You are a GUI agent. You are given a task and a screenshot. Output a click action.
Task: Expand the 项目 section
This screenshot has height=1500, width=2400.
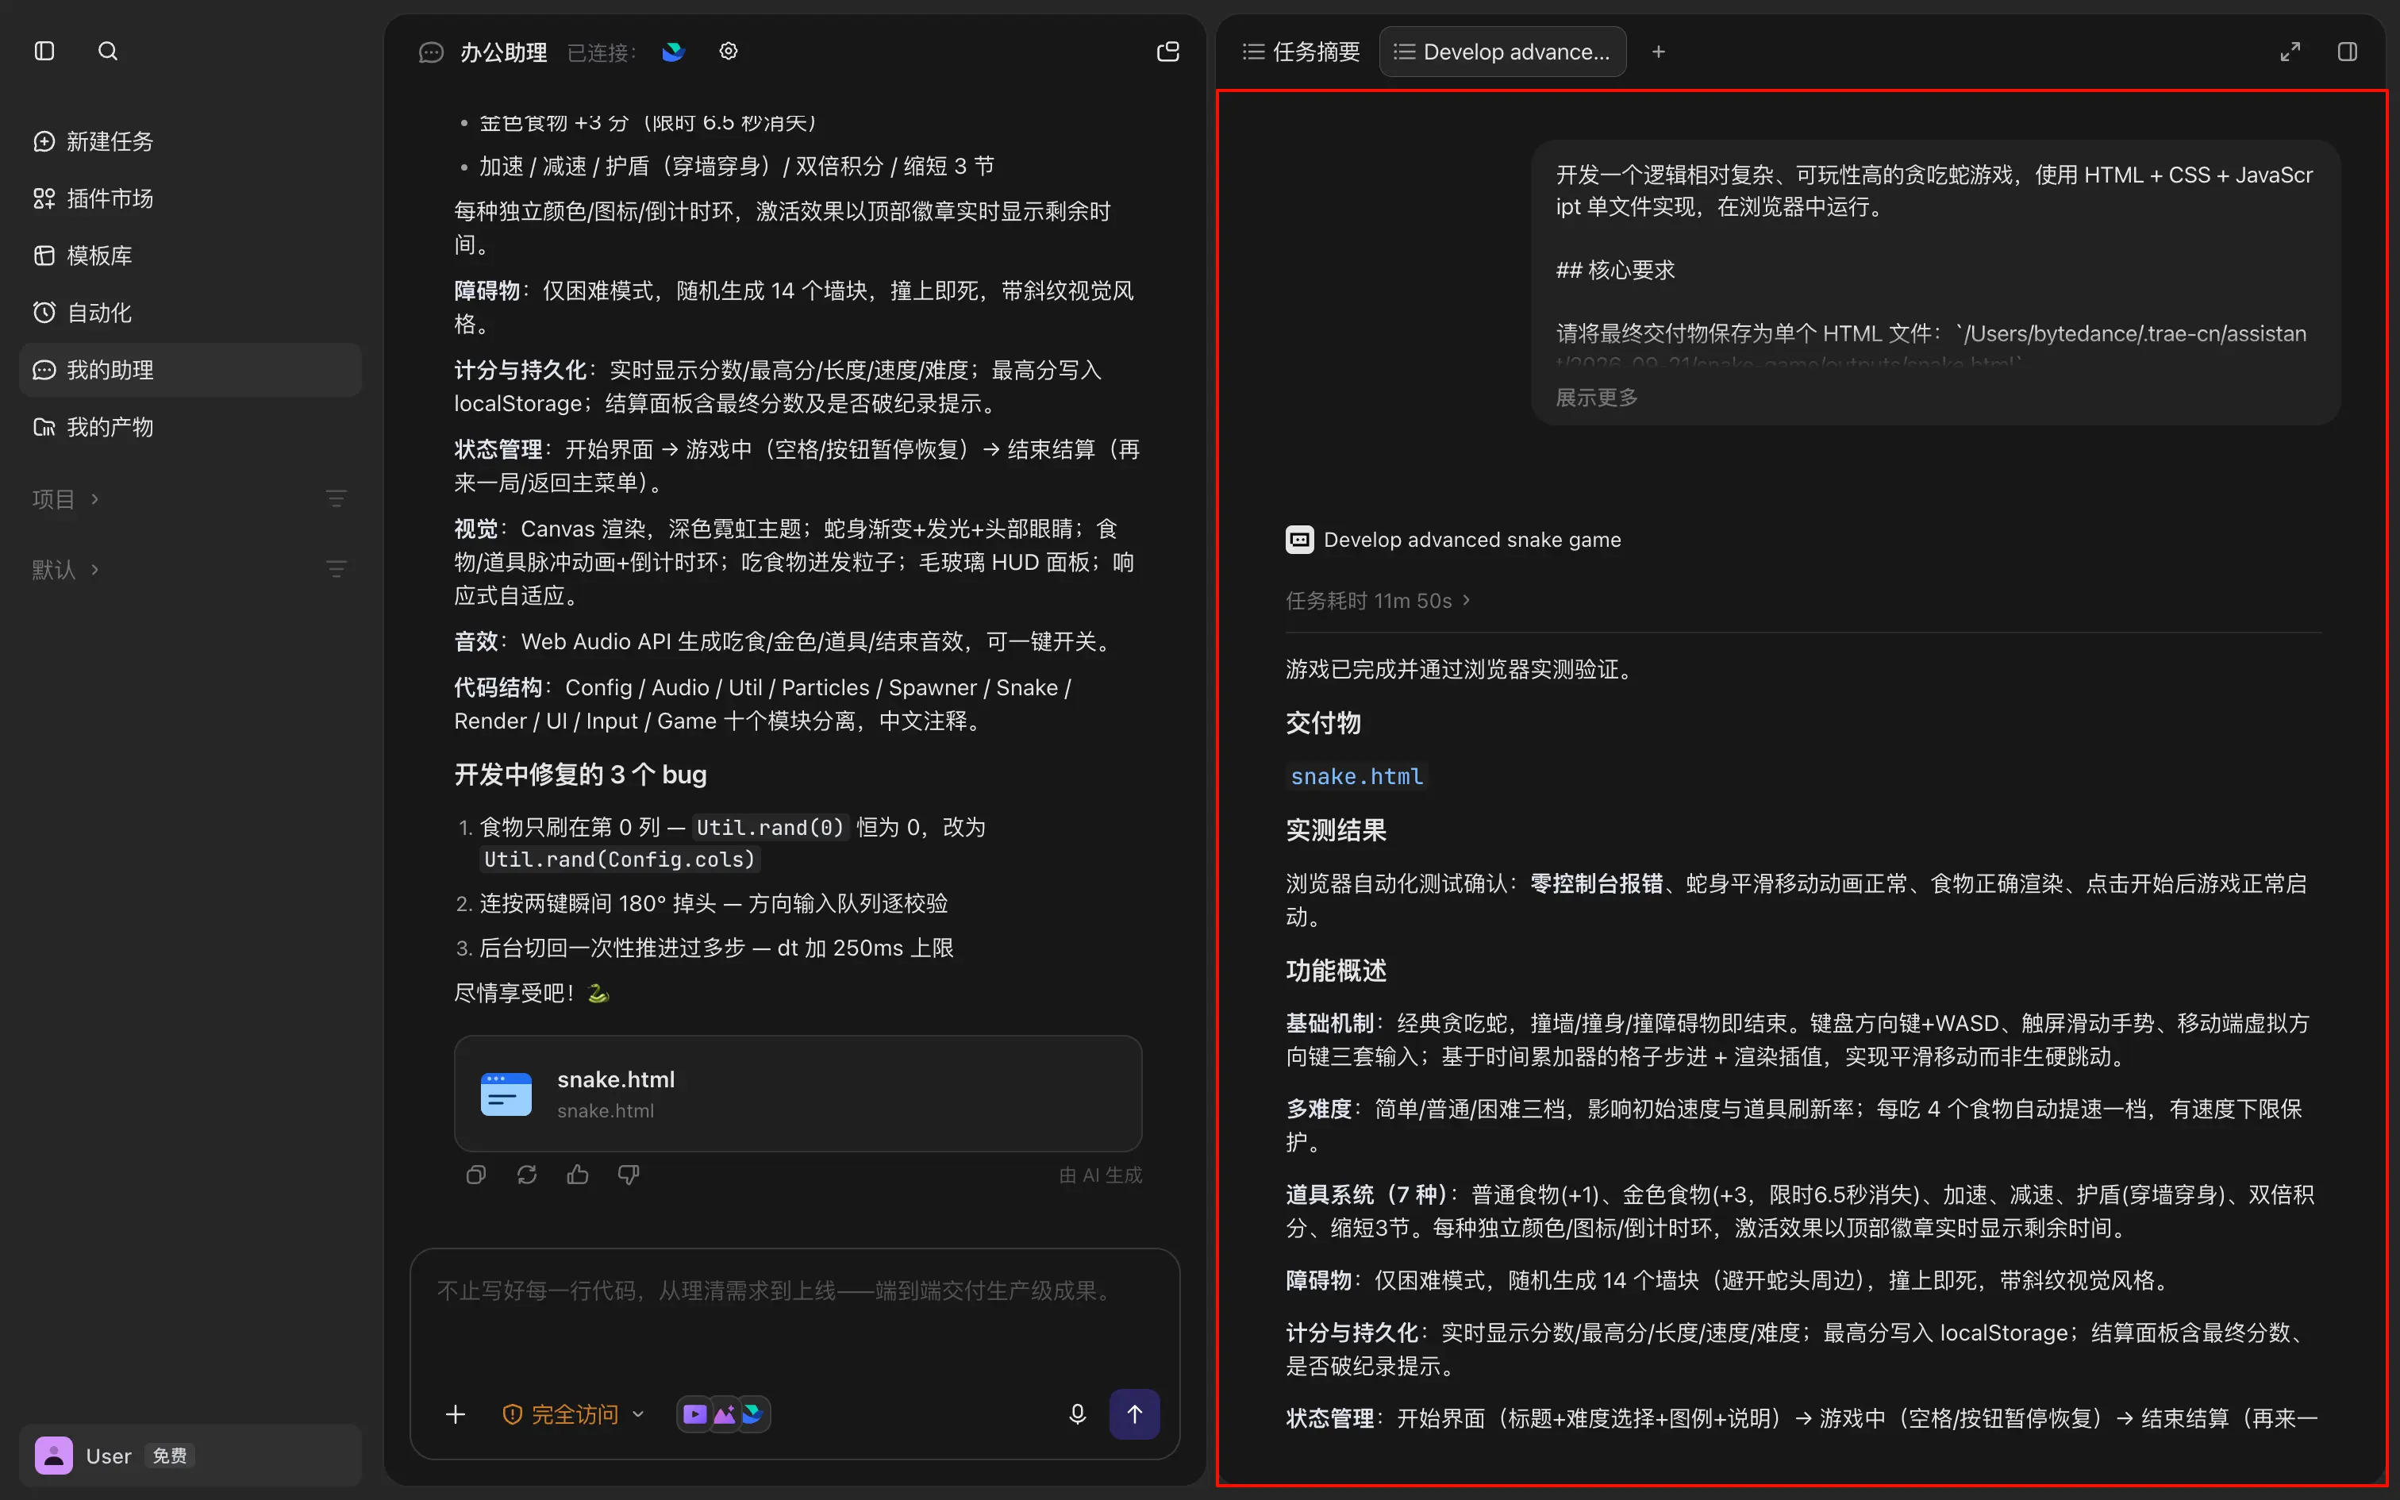65,499
